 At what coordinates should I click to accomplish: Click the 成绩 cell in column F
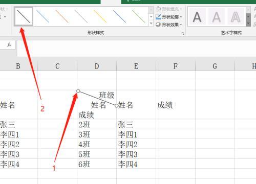pyautogui.click(x=176, y=105)
